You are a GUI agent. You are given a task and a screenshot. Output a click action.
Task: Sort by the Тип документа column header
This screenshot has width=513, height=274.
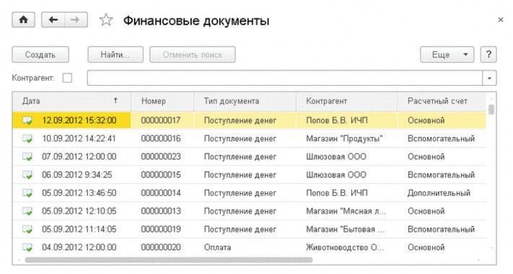click(245, 101)
